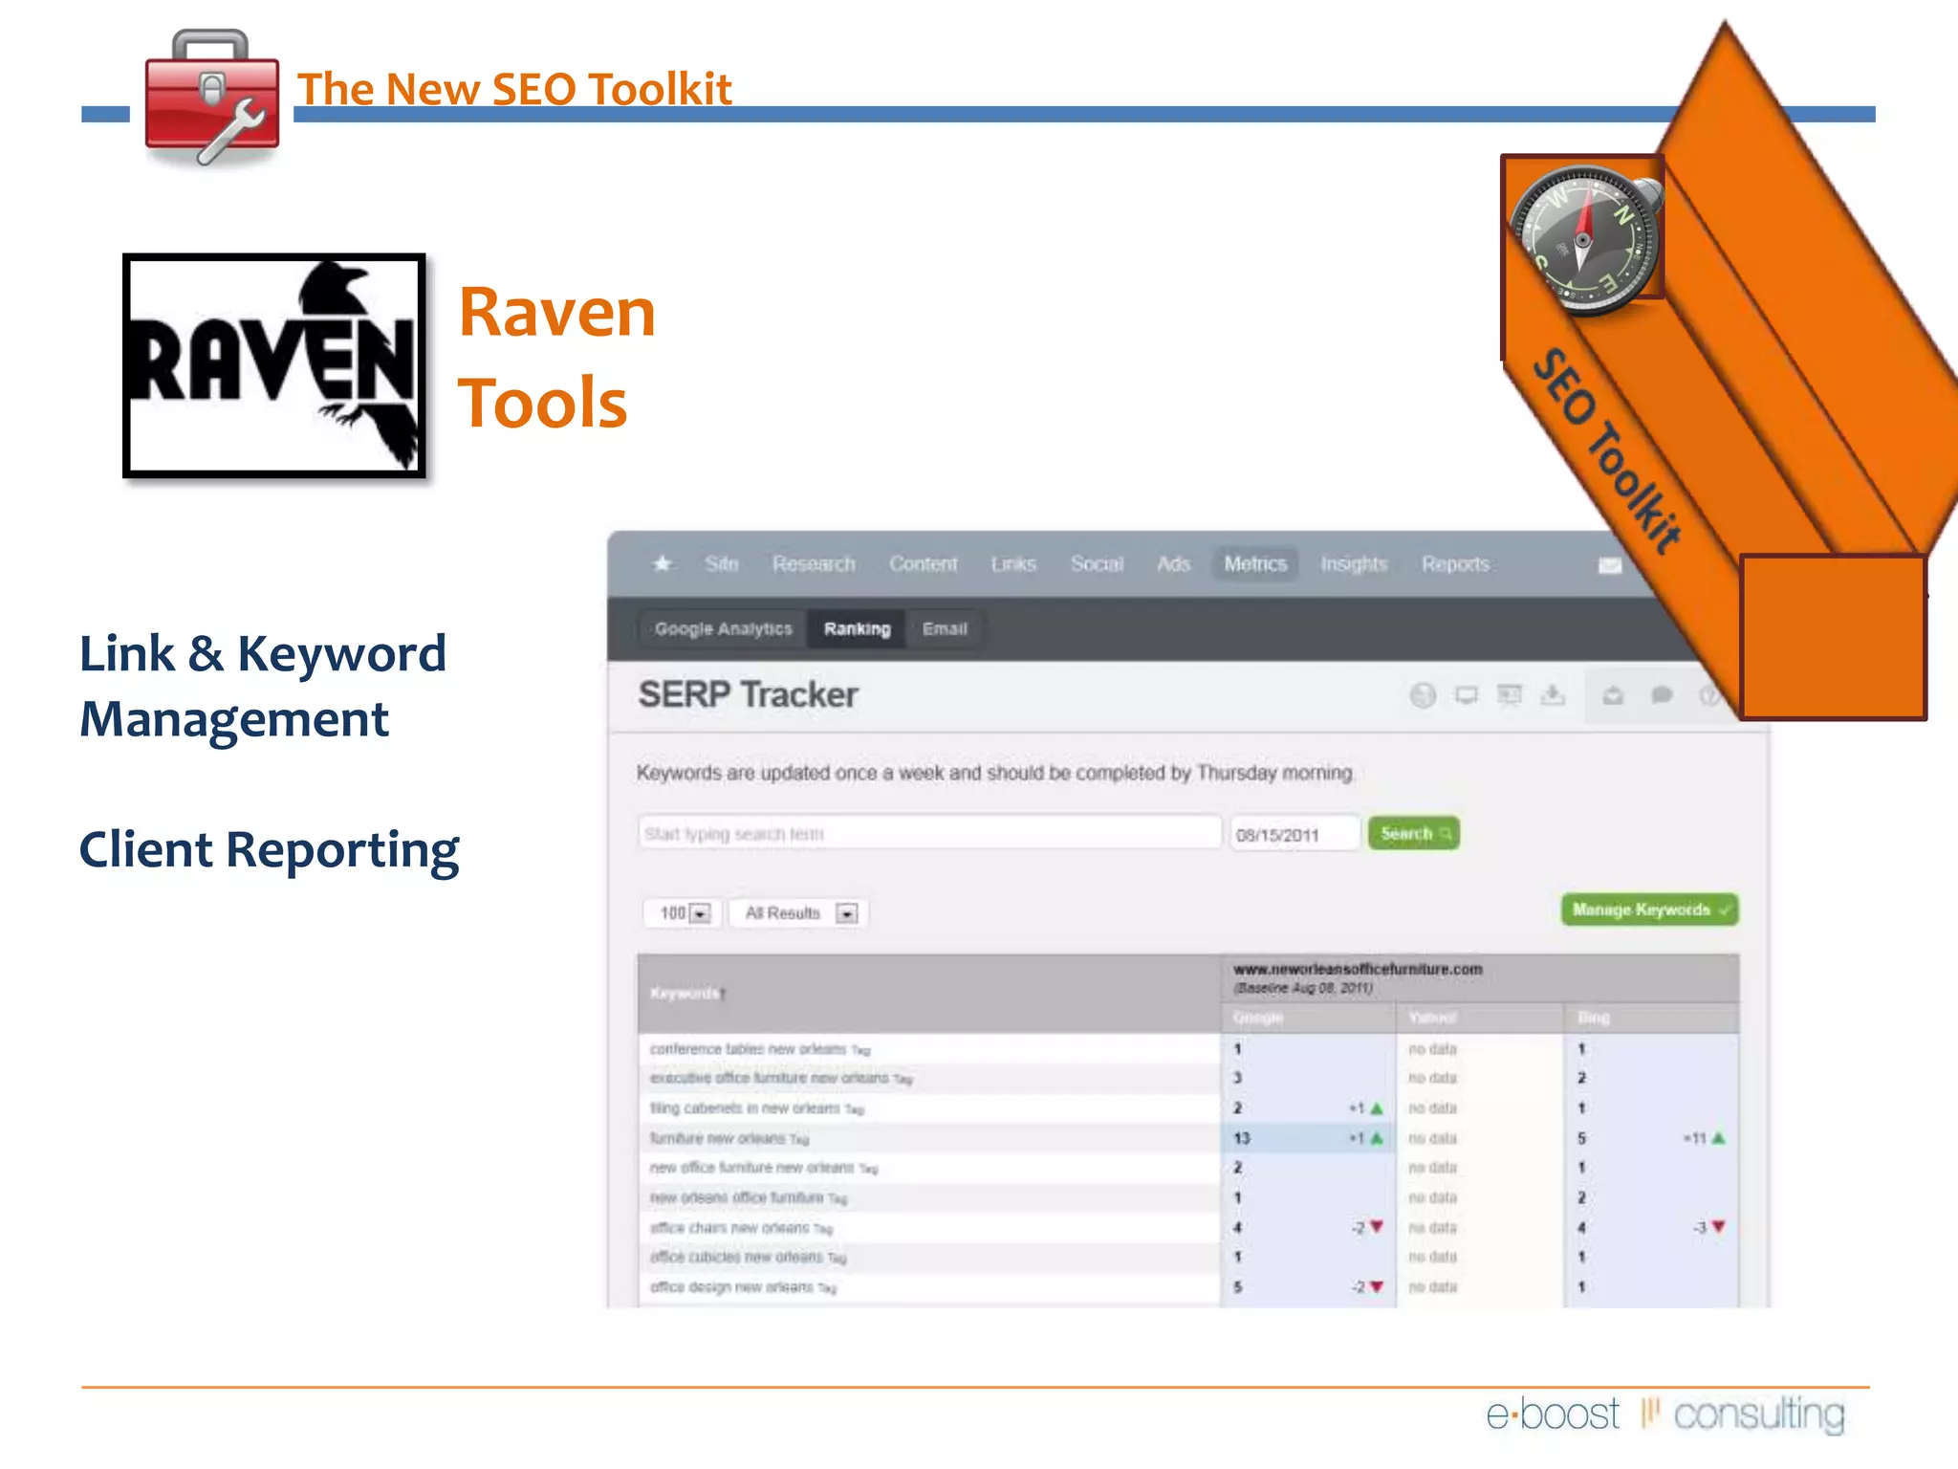1958x1469 pixels.
Task: Click keyword 'office cubicles new orleans'
Action: [736, 1257]
